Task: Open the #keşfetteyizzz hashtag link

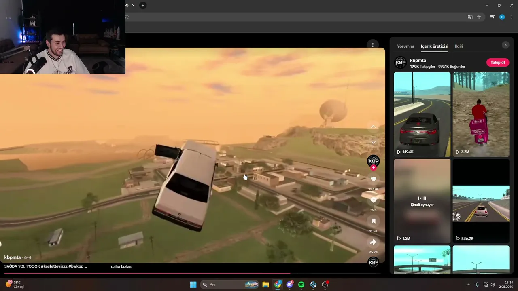Action: tap(54, 266)
